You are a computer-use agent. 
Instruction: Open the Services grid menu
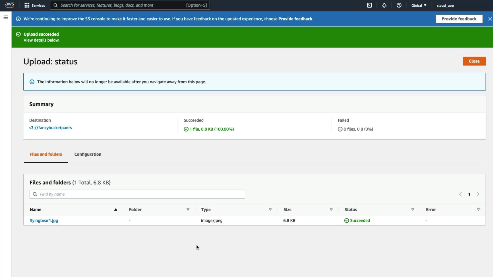pyautogui.click(x=34, y=5)
